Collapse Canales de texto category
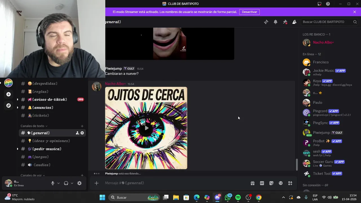 34,126
